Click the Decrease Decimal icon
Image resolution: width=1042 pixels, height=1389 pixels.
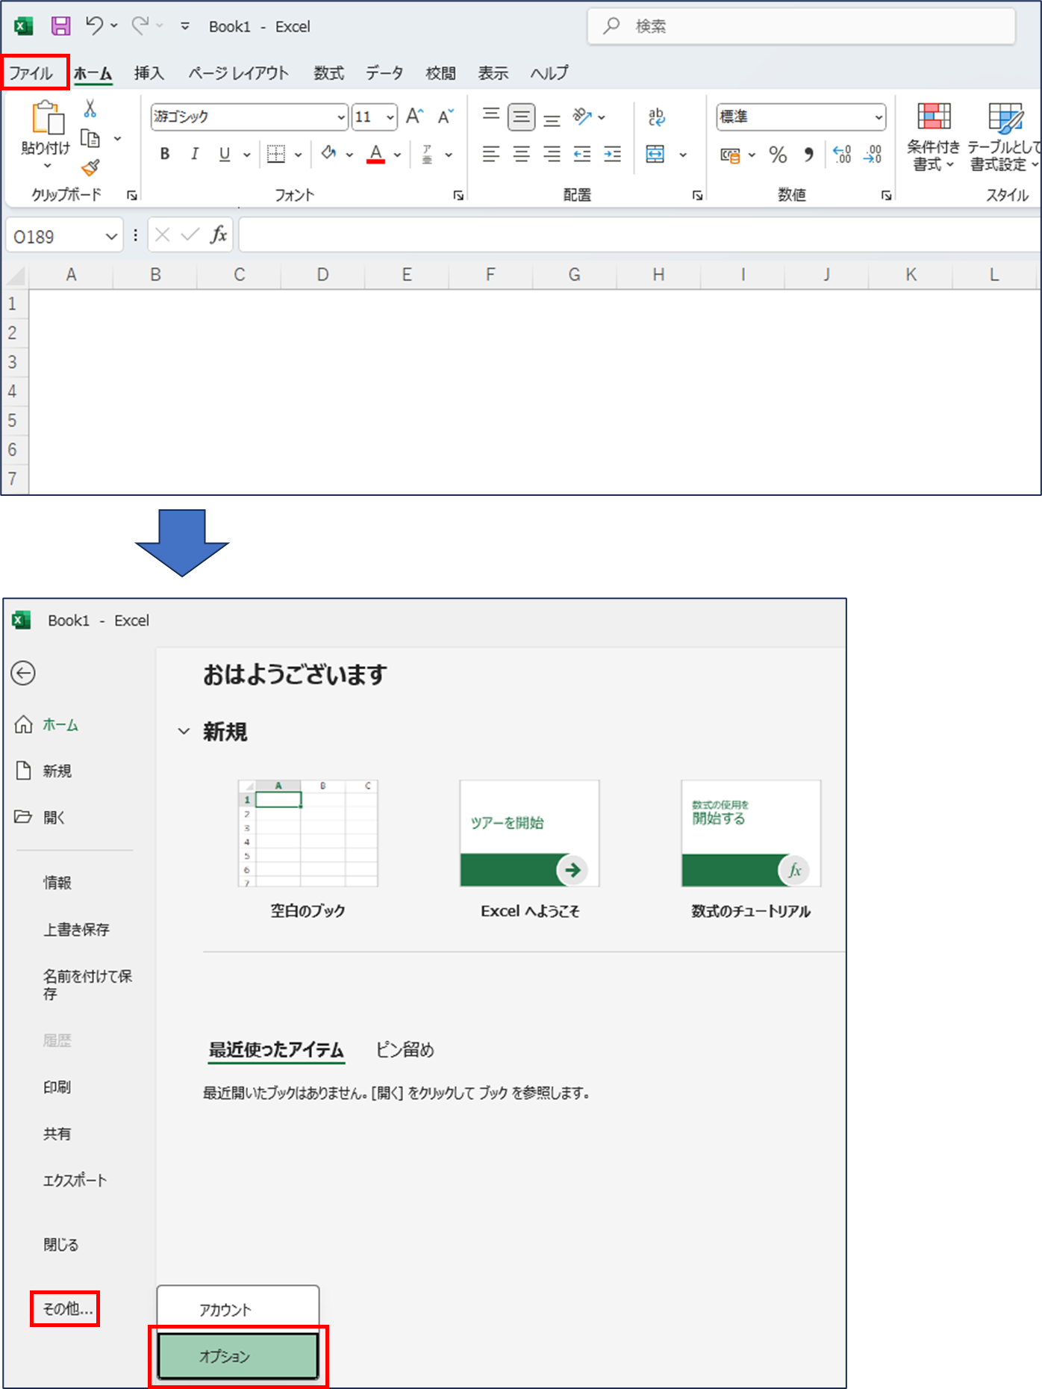coord(873,155)
